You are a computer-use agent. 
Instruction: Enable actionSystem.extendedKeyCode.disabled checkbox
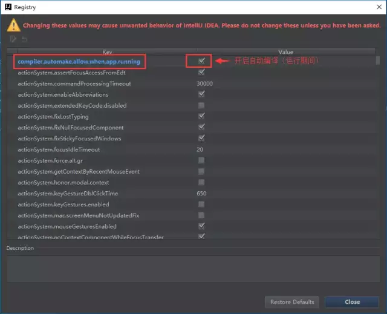point(201,105)
